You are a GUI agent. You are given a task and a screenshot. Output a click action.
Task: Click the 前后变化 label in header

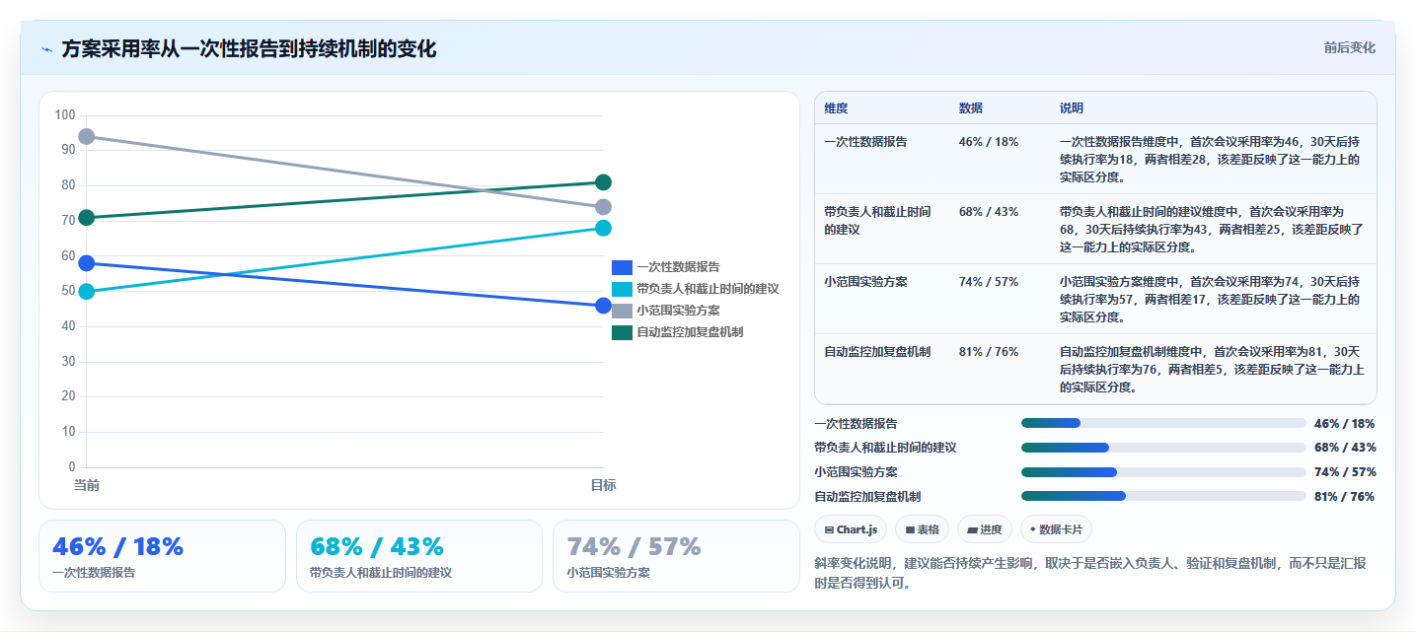pos(1349,48)
